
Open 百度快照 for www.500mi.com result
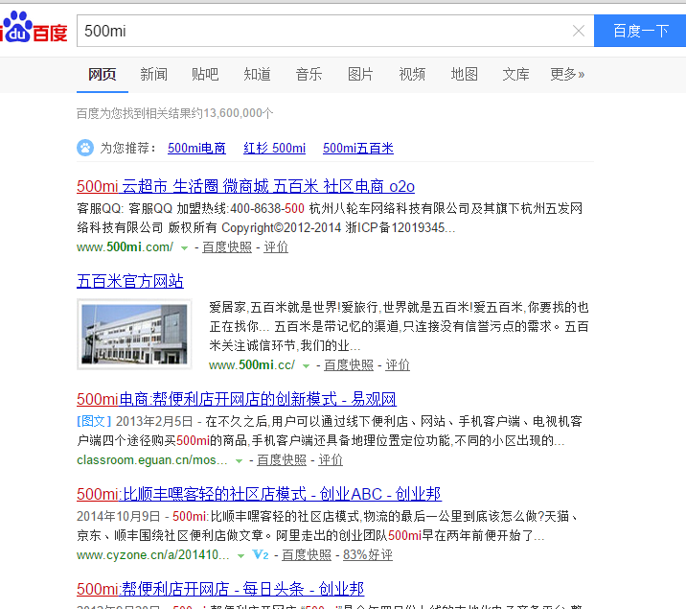coord(227,246)
